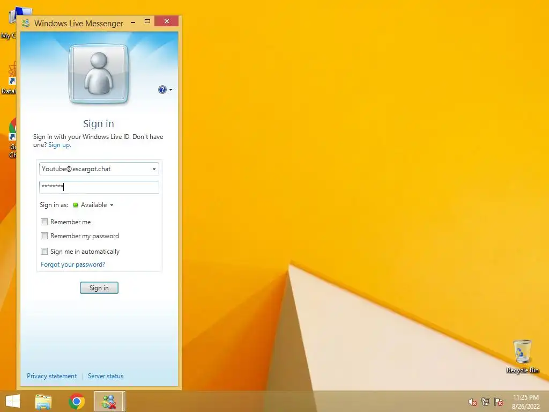Click the muted volume tray icon
The image size is (549, 412).
[x=472, y=402]
